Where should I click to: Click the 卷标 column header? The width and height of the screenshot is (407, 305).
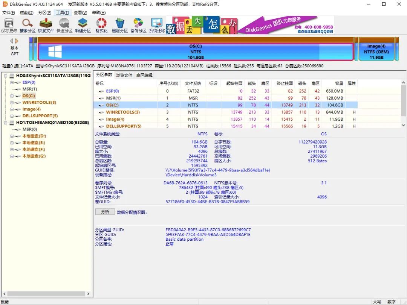99,83
